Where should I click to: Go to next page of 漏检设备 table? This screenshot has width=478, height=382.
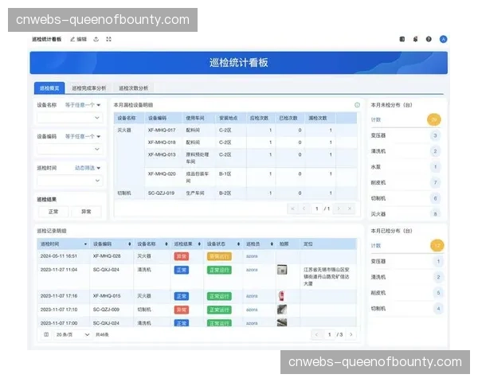click(339, 209)
